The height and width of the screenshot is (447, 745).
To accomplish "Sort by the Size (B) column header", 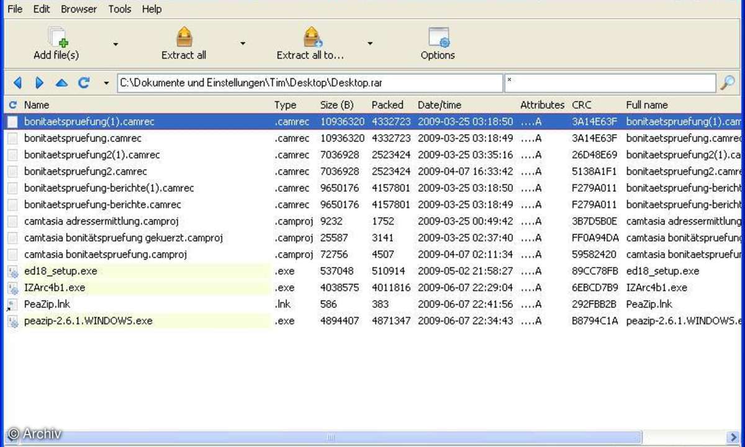I will pyautogui.click(x=337, y=105).
